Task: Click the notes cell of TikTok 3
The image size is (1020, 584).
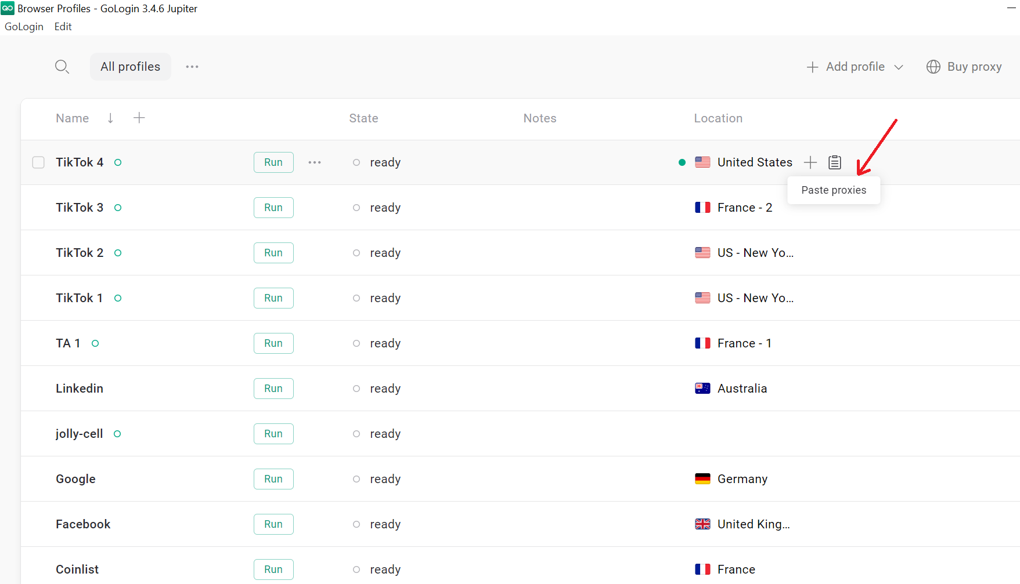Action: pyautogui.click(x=598, y=208)
